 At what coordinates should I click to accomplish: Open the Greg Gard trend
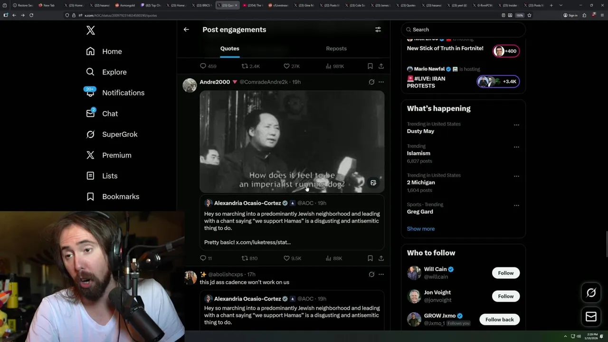pyautogui.click(x=420, y=212)
